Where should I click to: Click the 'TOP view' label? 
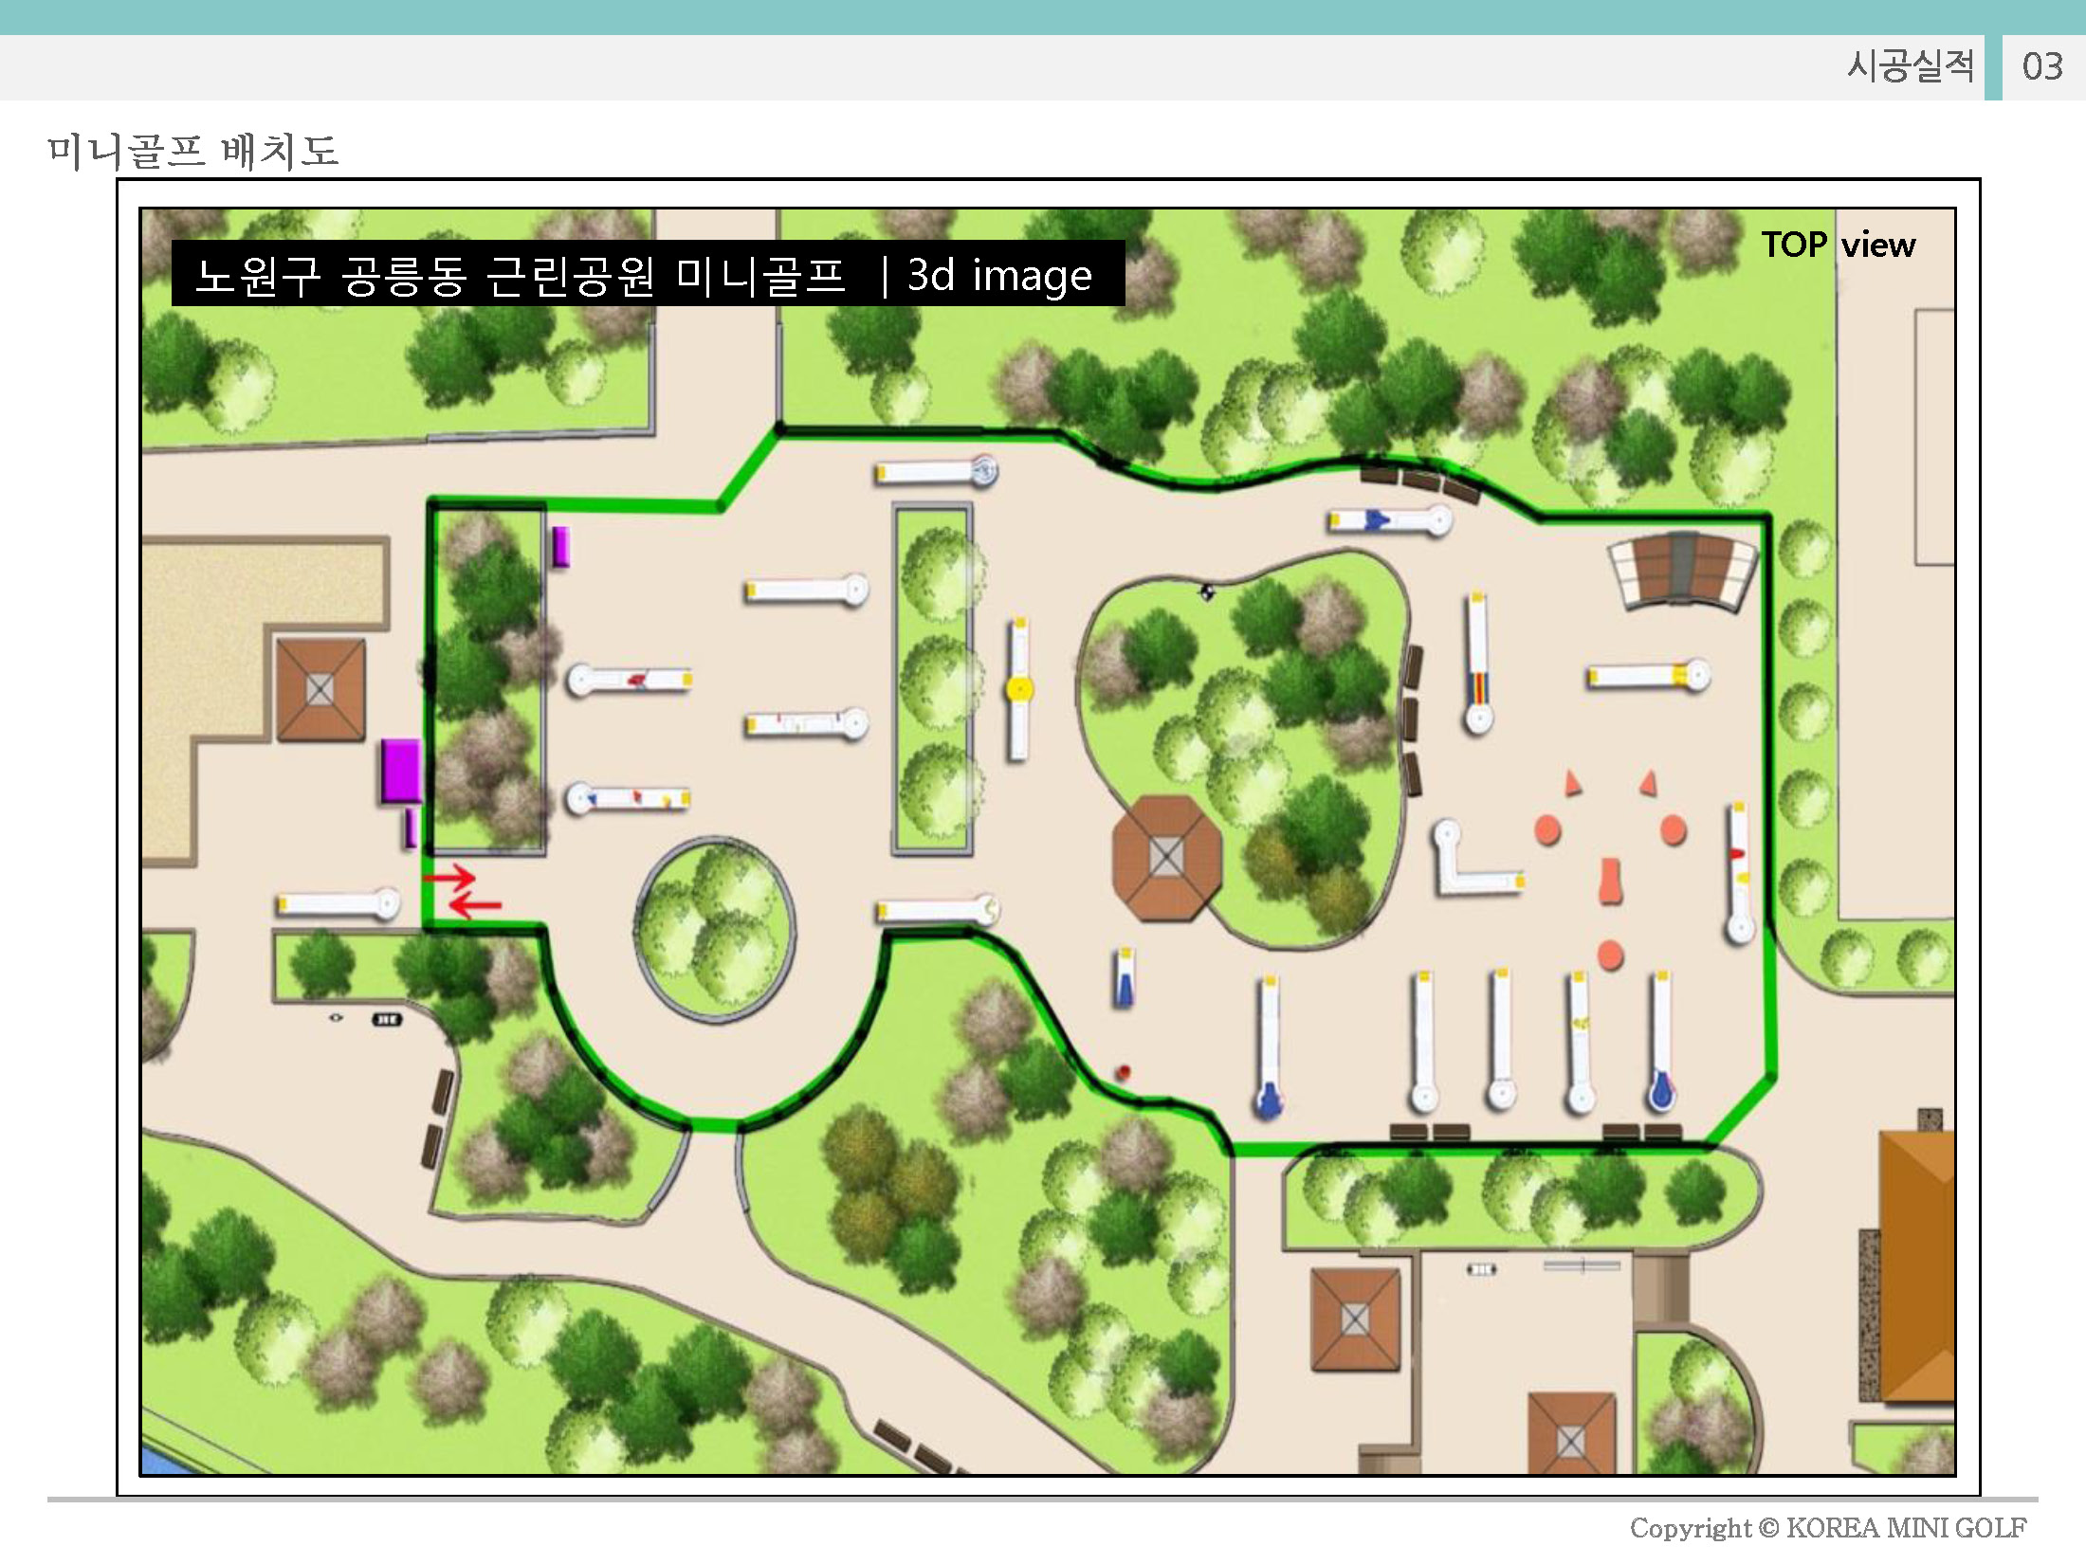coord(1838,245)
